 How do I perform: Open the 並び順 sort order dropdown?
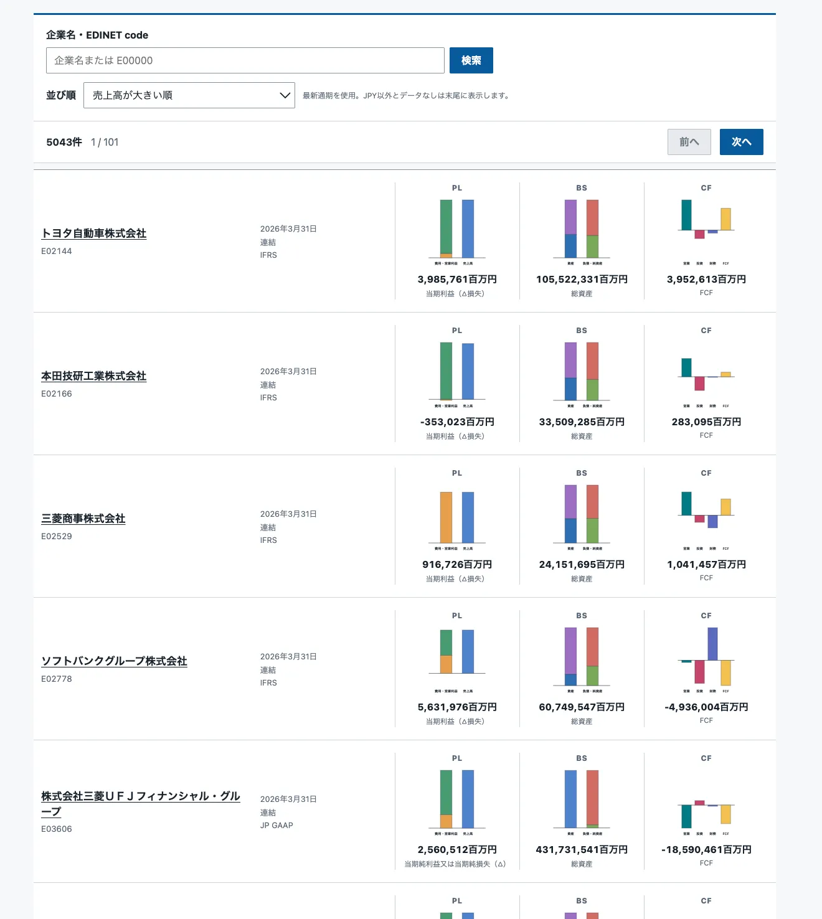[189, 95]
